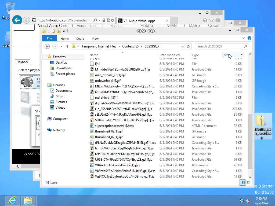The image size is (275, 206).
Task: Click the IE address bar URL field
Action: pos(65,20)
